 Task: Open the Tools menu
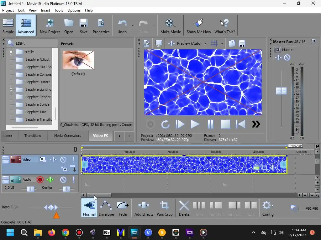tap(59, 10)
